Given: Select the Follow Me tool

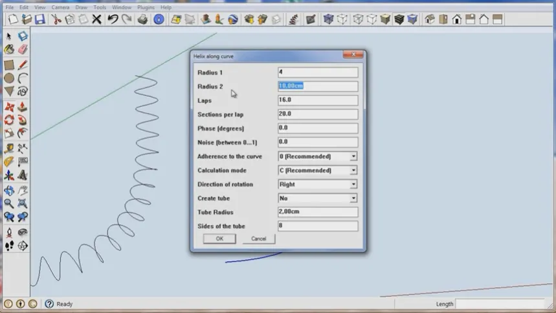Looking at the screenshot, I should click(x=23, y=120).
